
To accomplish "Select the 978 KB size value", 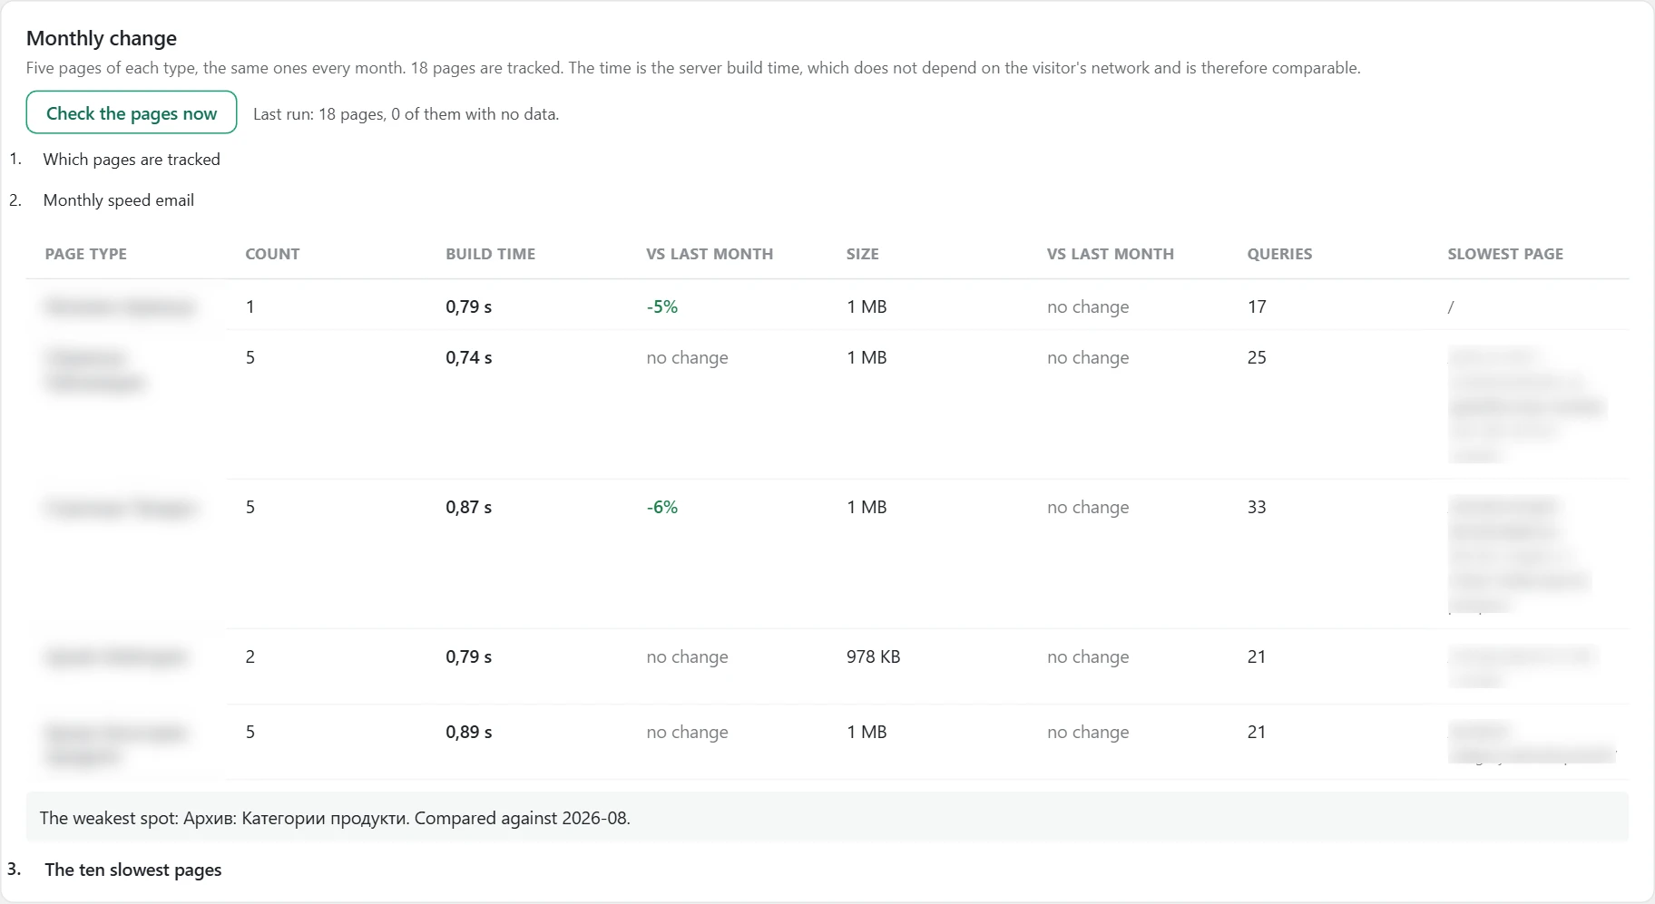I will coord(874,656).
